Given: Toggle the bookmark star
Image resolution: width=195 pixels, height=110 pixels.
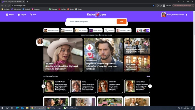Looking at the screenshot, I should tap(153, 6).
